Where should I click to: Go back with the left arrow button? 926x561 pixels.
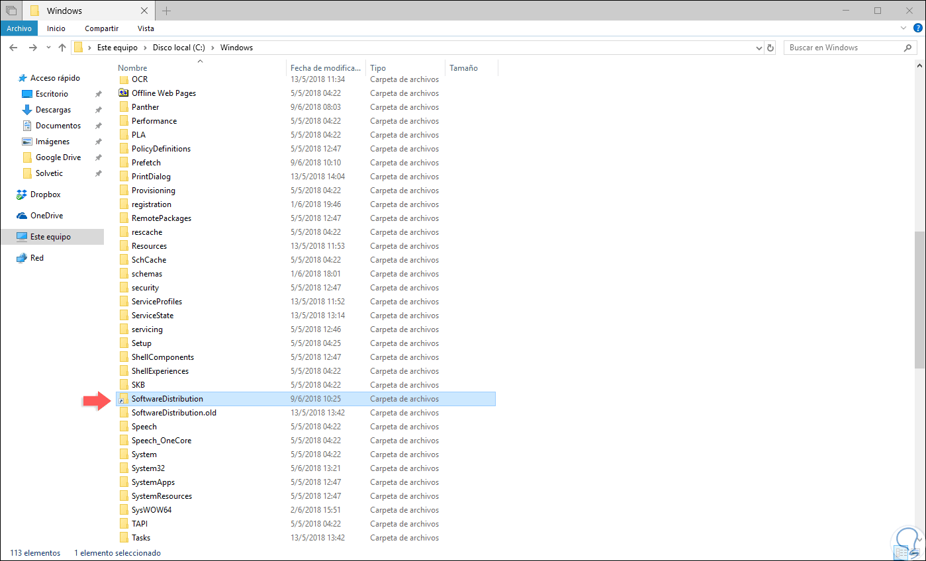coord(14,48)
